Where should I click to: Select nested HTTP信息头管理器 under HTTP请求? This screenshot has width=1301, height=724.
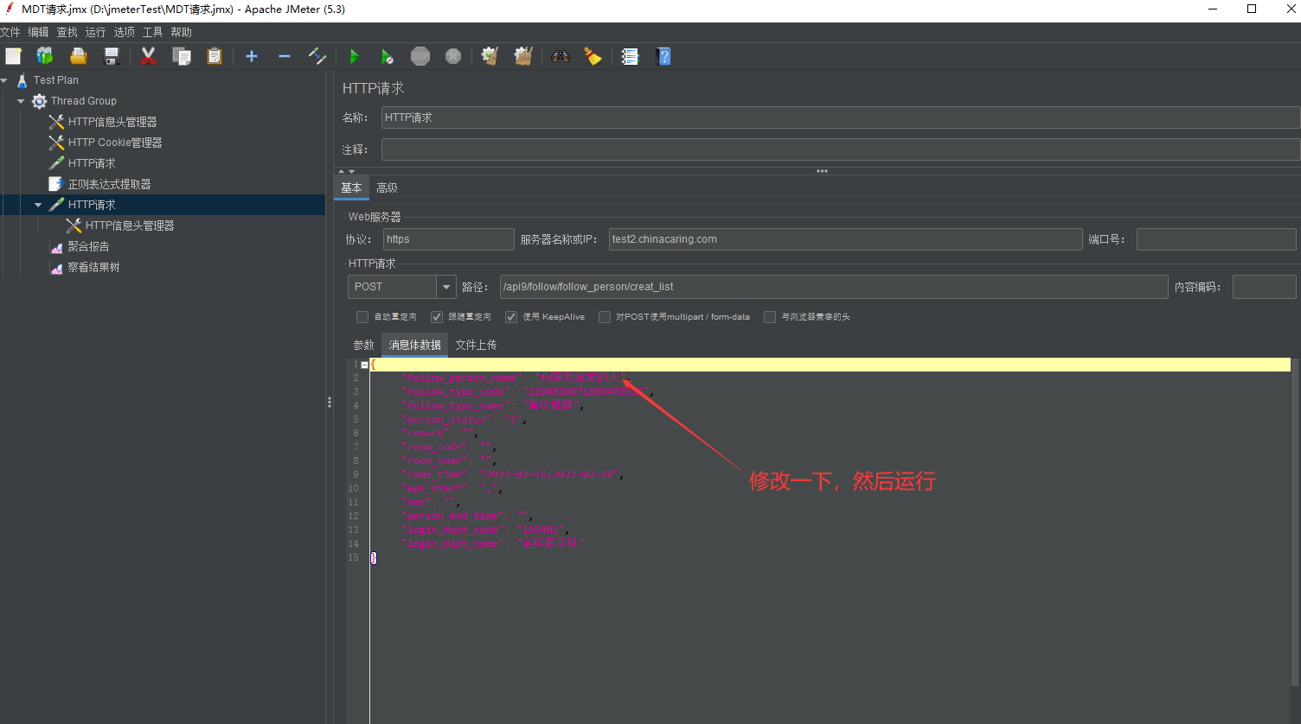pyautogui.click(x=130, y=225)
